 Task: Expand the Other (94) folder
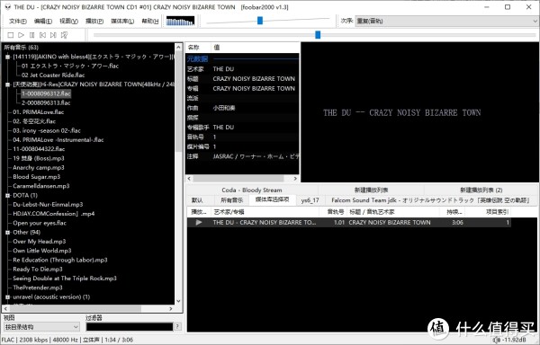7,233
